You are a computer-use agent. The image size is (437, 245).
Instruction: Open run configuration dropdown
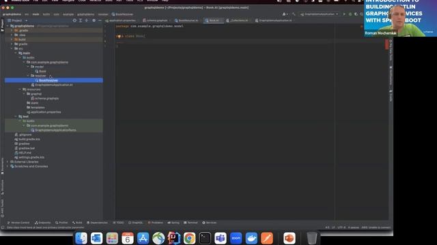[x=319, y=14]
